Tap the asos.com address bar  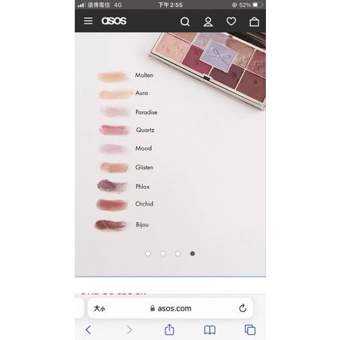170,308
